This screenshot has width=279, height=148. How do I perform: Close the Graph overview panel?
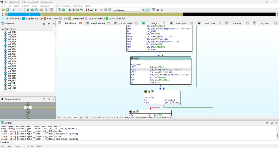coord(53,99)
